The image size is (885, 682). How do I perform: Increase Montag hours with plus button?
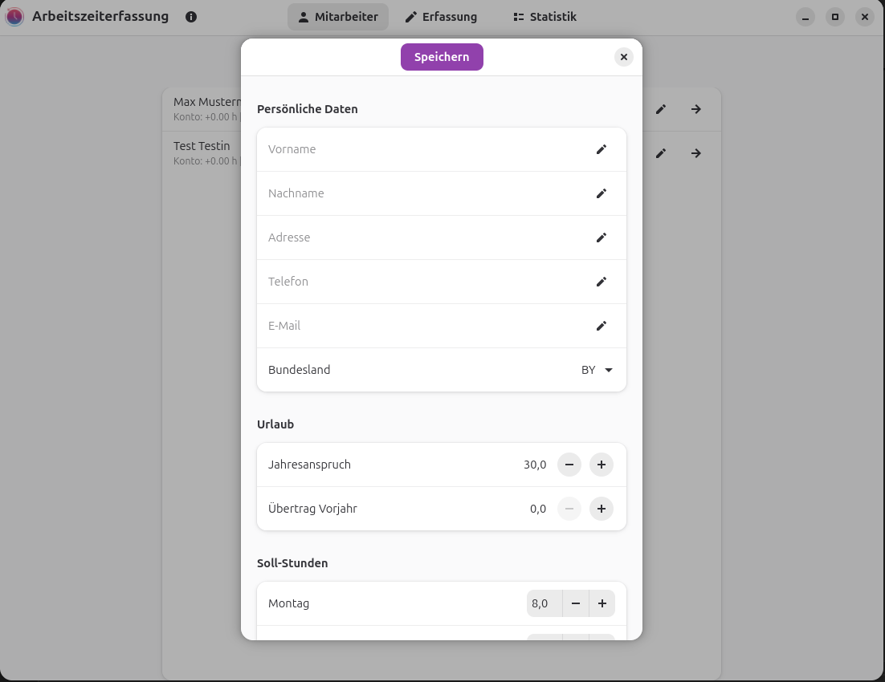pyautogui.click(x=602, y=603)
